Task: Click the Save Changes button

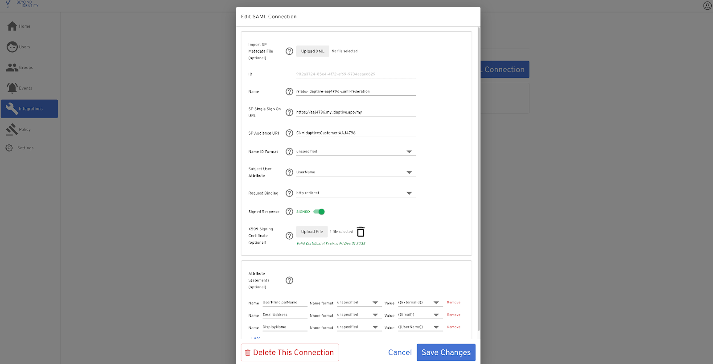Action: [446, 352]
